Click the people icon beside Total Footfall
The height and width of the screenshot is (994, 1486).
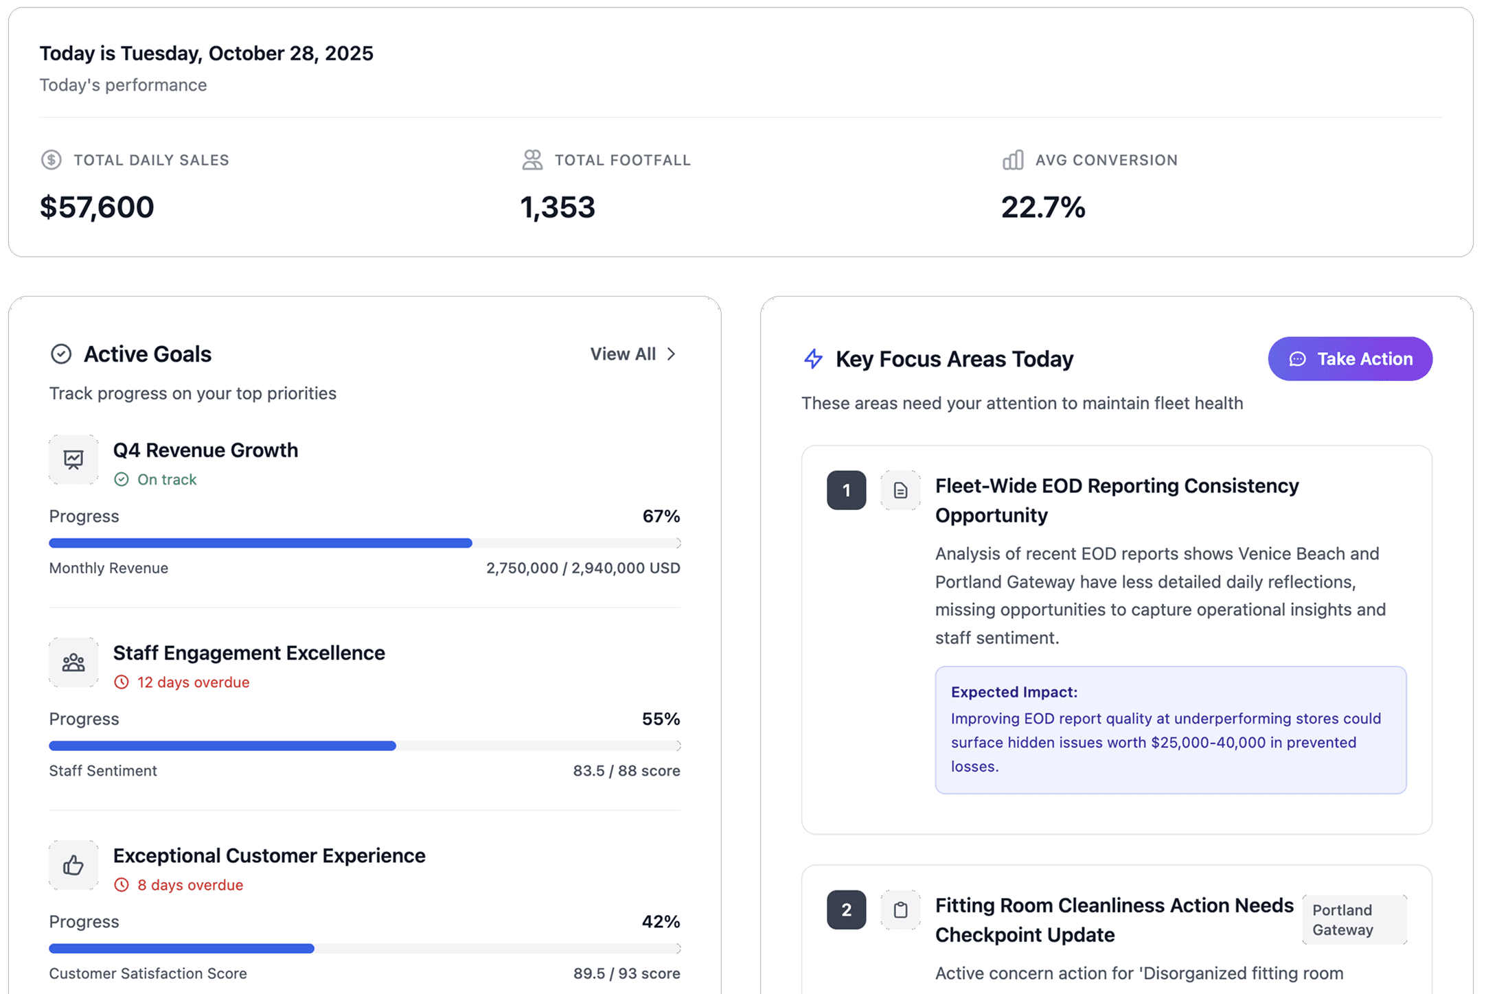coord(532,160)
